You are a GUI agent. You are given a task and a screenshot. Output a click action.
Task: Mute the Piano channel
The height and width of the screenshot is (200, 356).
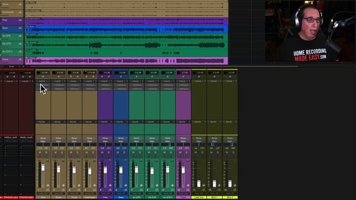pyautogui.click(x=180, y=153)
